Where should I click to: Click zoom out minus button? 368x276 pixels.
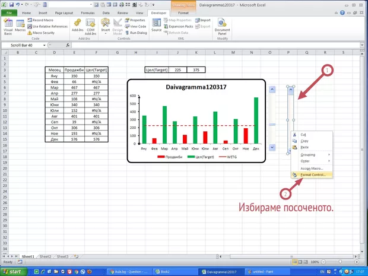point(323,262)
